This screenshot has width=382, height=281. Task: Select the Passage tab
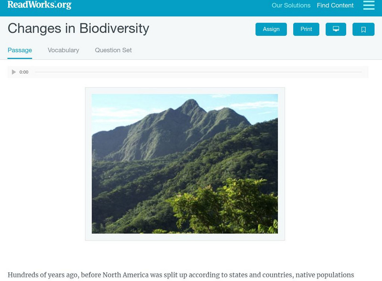click(x=20, y=50)
